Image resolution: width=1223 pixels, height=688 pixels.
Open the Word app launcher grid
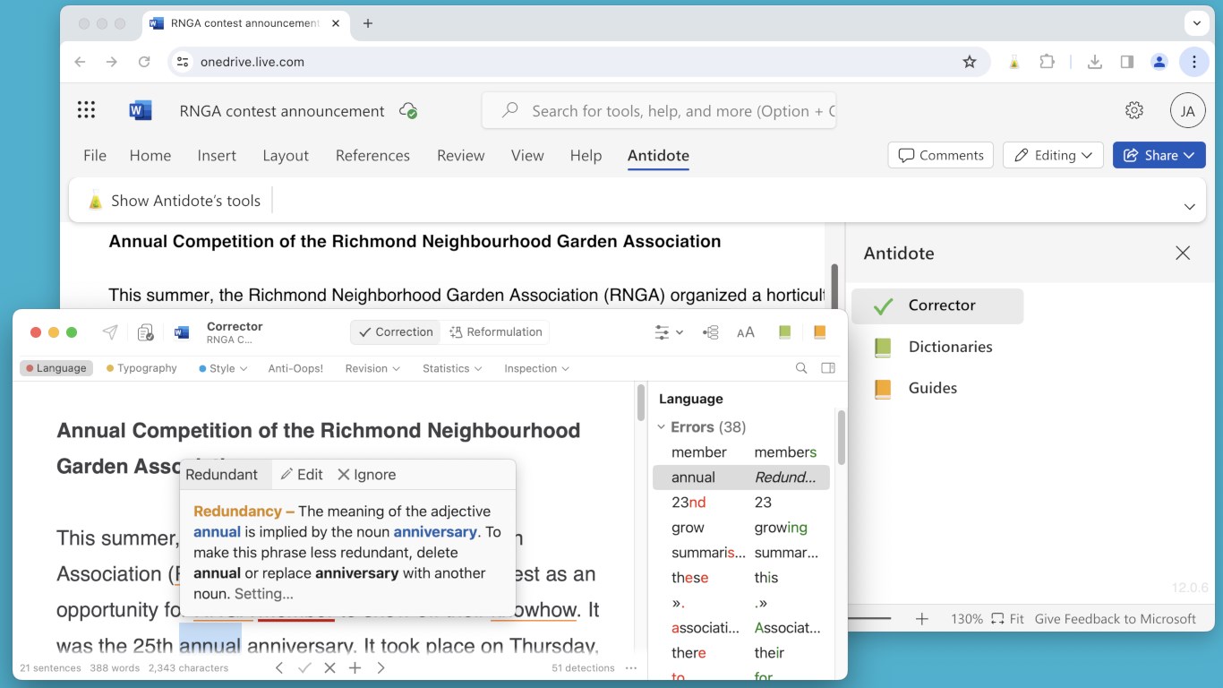[x=86, y=110]
